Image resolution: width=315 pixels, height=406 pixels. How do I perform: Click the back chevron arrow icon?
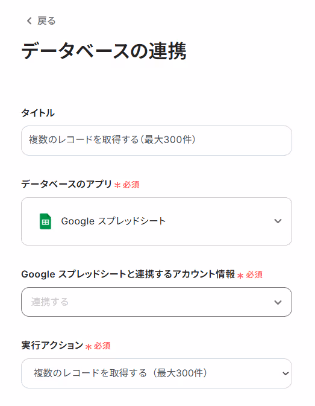[x=29, y=21]
